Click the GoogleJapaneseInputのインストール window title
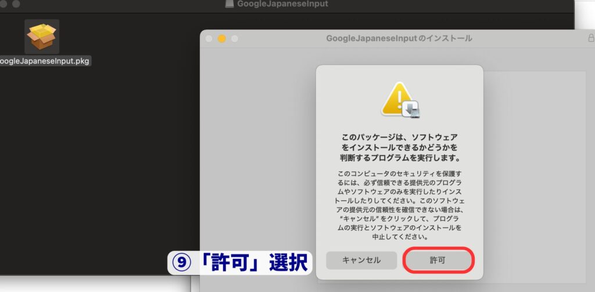The image size is (595, 292). 399,38
